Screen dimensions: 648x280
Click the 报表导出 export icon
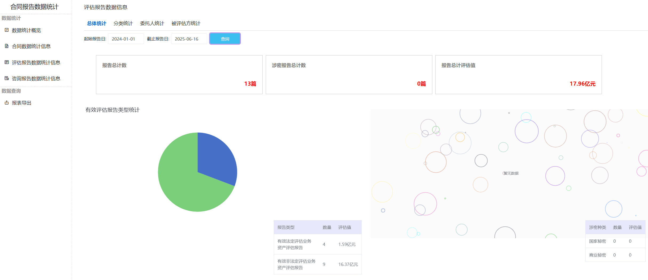tap(7, 103)
